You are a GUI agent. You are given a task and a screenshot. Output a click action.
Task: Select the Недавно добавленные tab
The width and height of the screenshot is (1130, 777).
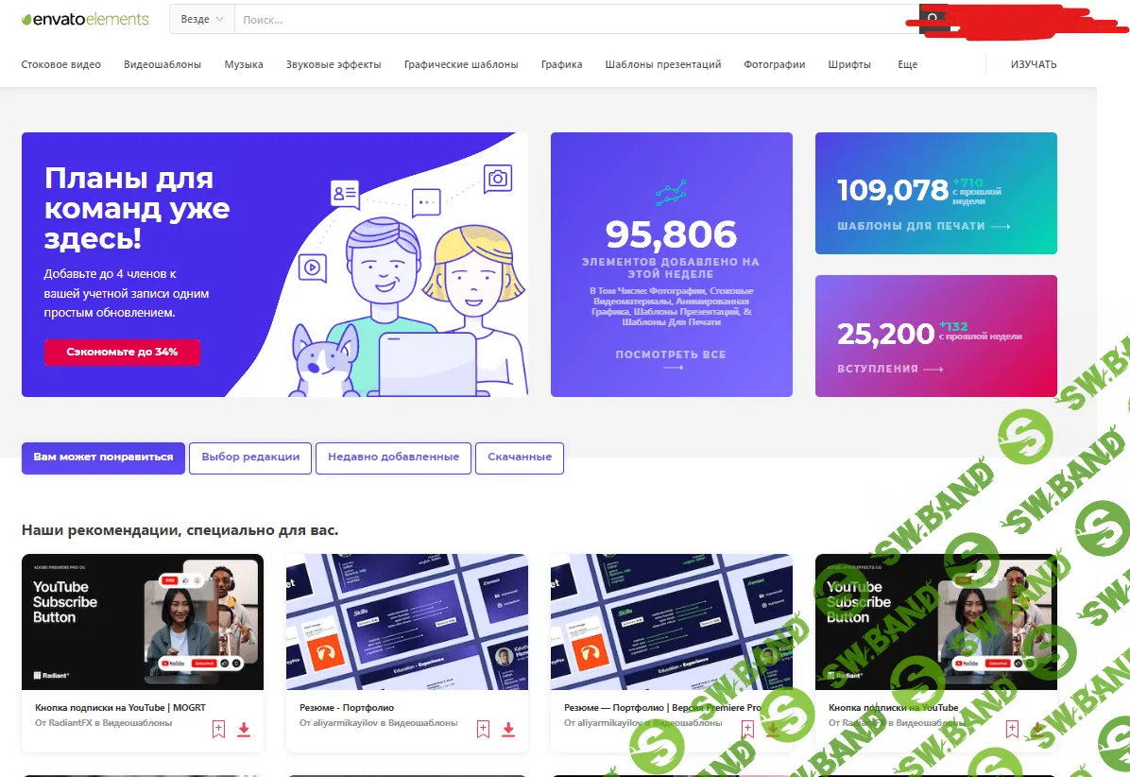pyautogui.click(x=393, y=457)
